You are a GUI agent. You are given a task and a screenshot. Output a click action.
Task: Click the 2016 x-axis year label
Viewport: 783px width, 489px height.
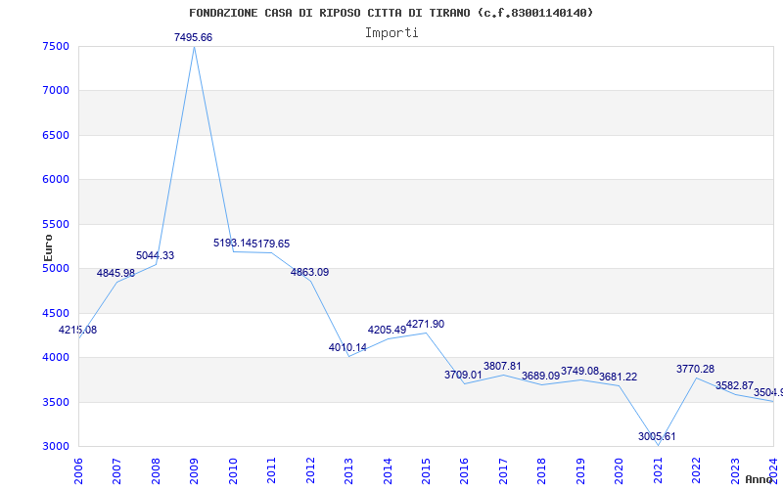464,470
